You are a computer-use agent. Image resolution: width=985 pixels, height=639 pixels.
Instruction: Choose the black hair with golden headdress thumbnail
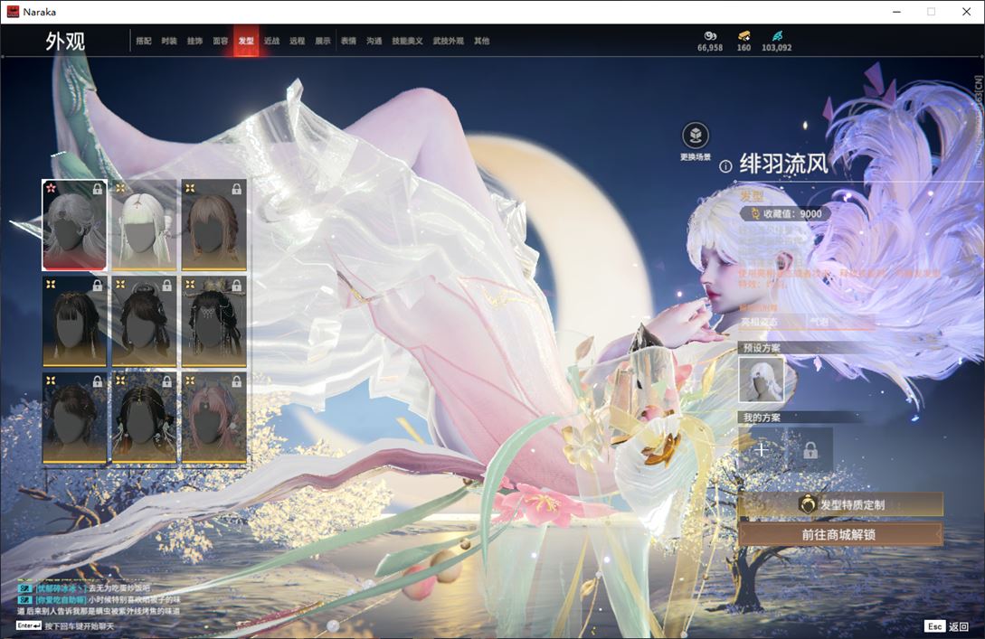(213, 322)
